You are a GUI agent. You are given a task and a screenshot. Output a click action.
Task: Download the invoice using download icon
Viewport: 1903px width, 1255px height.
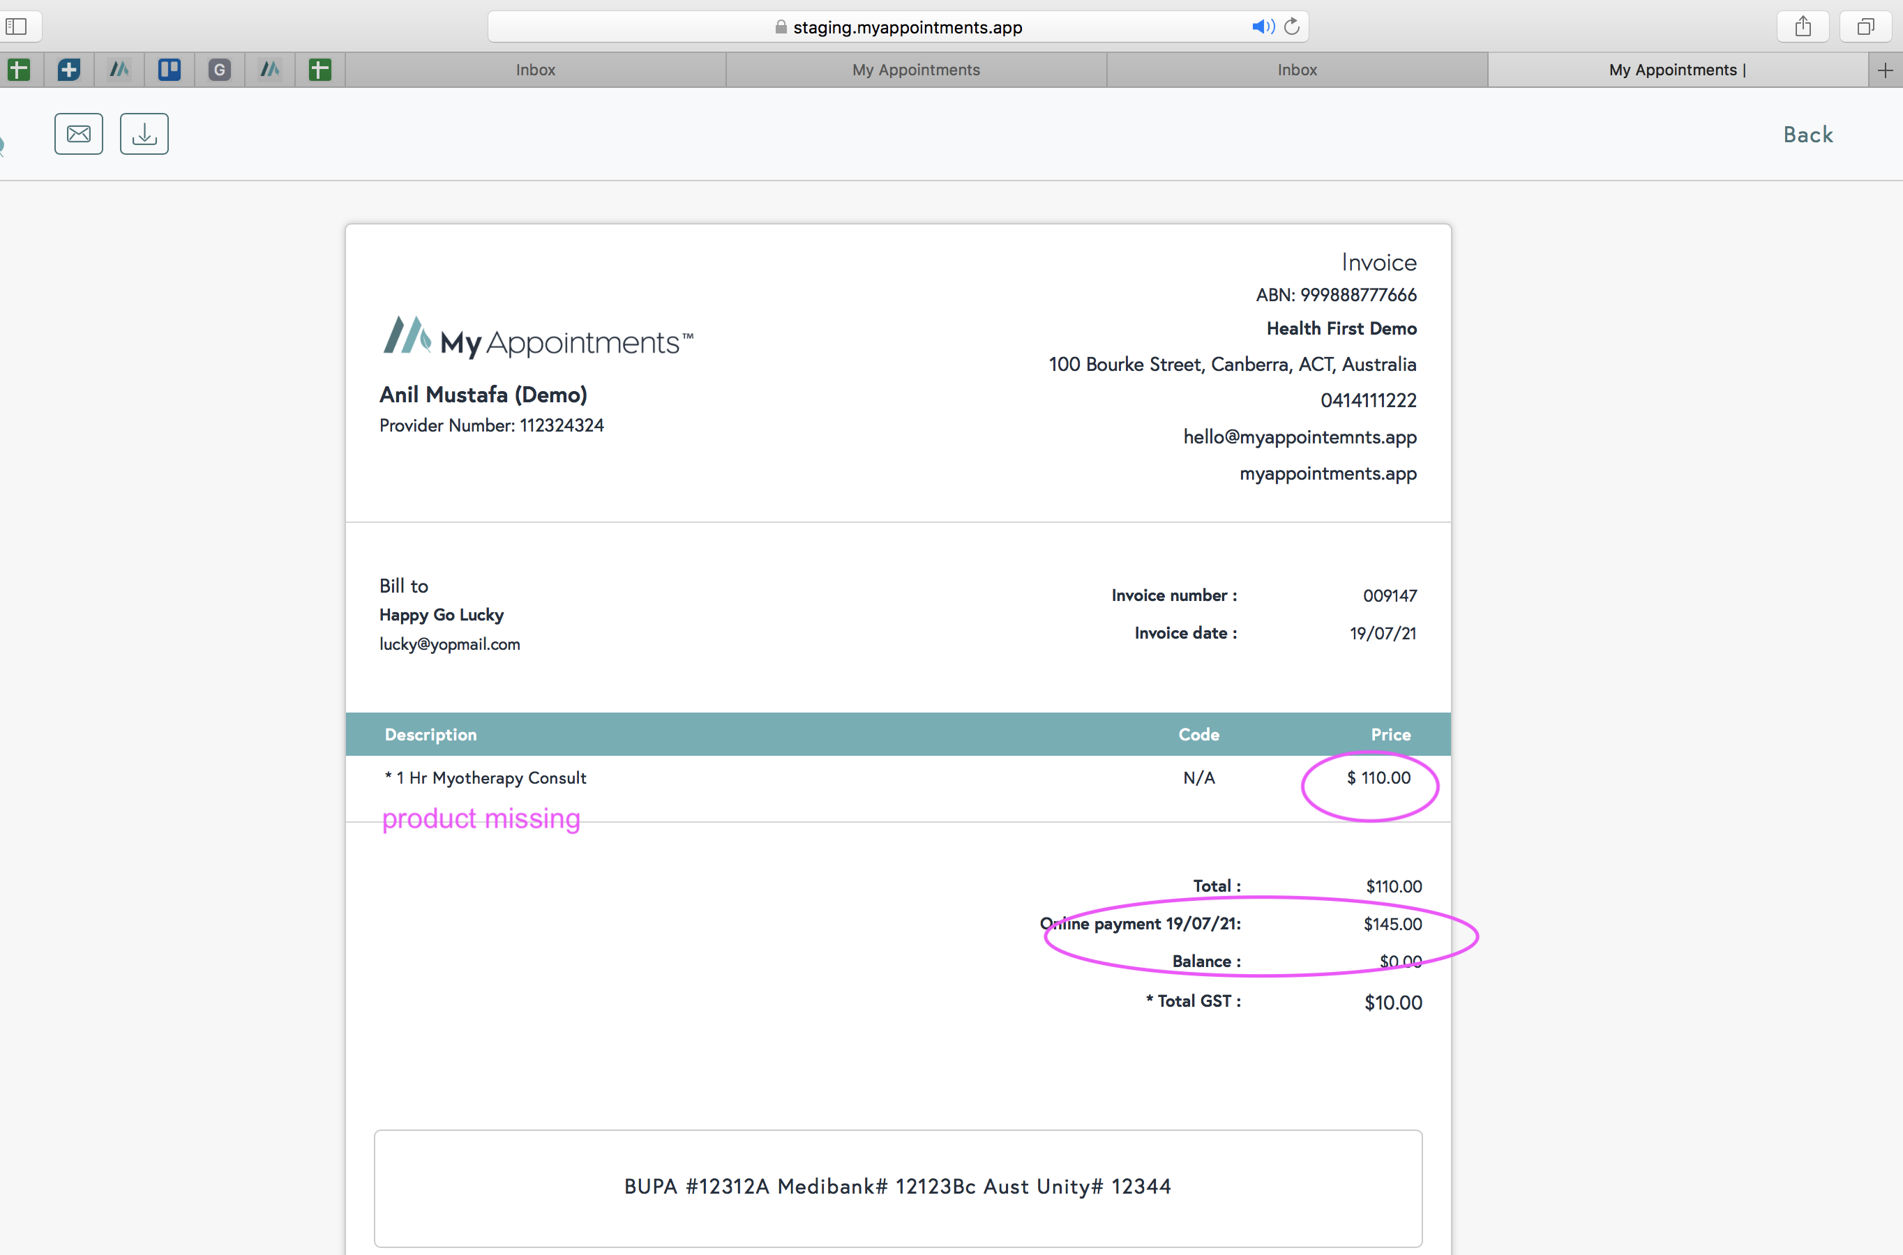click(144, 134)
